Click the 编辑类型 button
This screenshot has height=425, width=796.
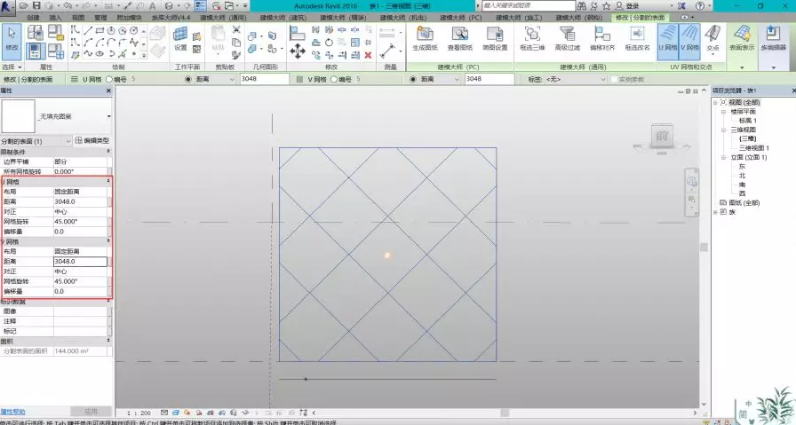[x=92, y=140]
